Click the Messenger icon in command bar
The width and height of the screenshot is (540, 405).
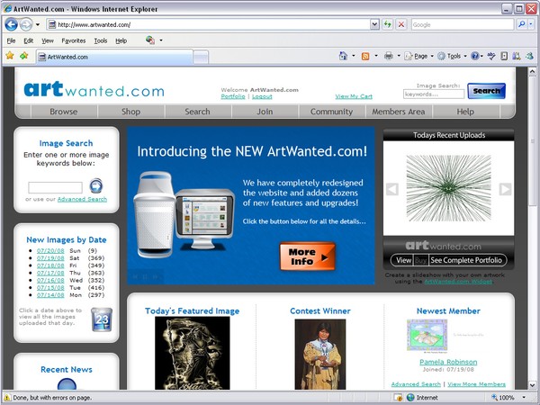530,56
